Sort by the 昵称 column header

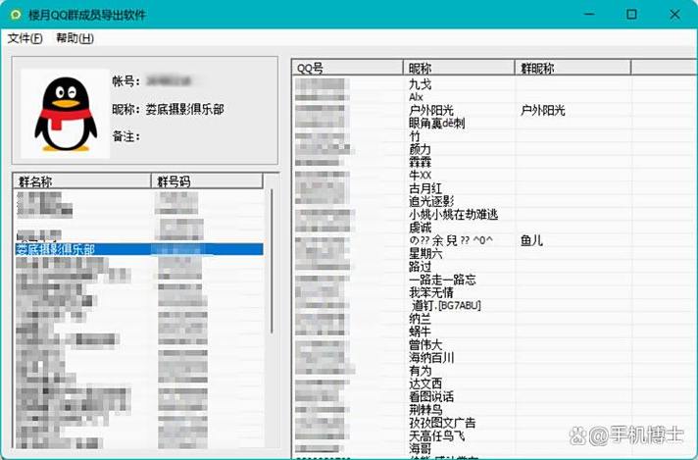click(459, 68)
